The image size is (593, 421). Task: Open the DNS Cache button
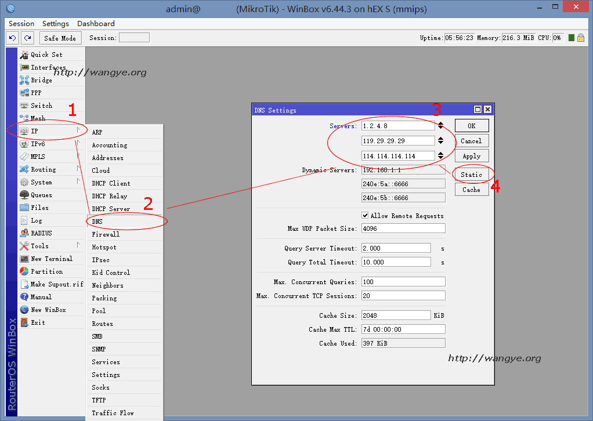472,190
